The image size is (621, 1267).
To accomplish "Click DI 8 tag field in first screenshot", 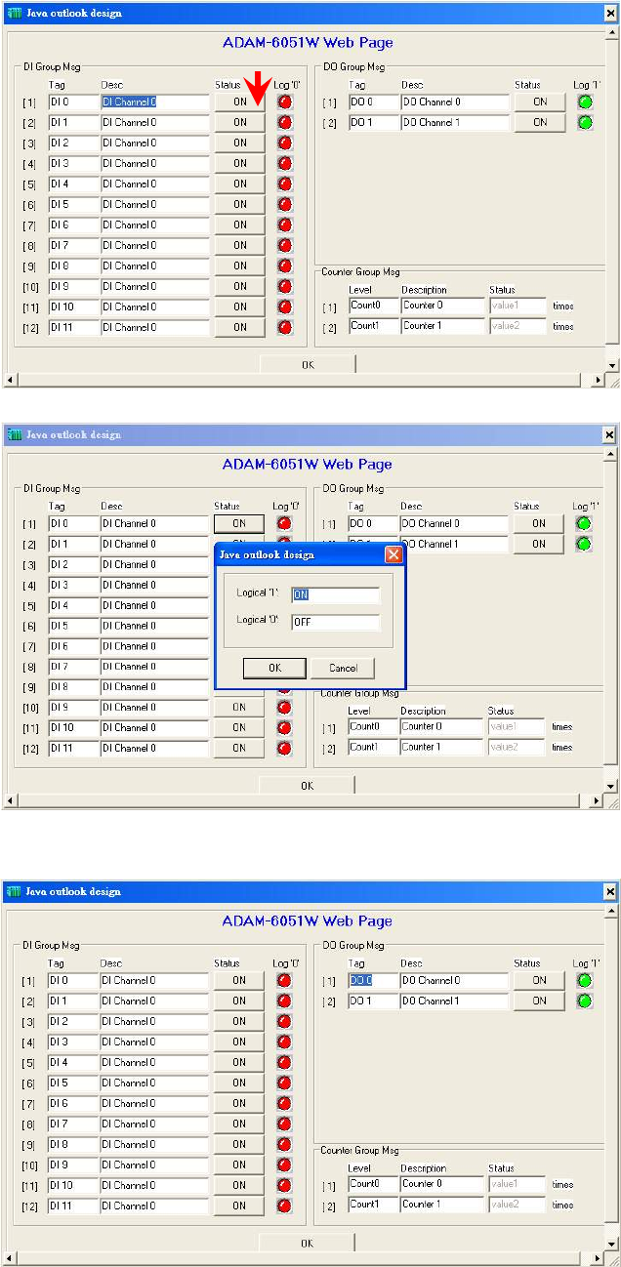I will coord(74,266).
